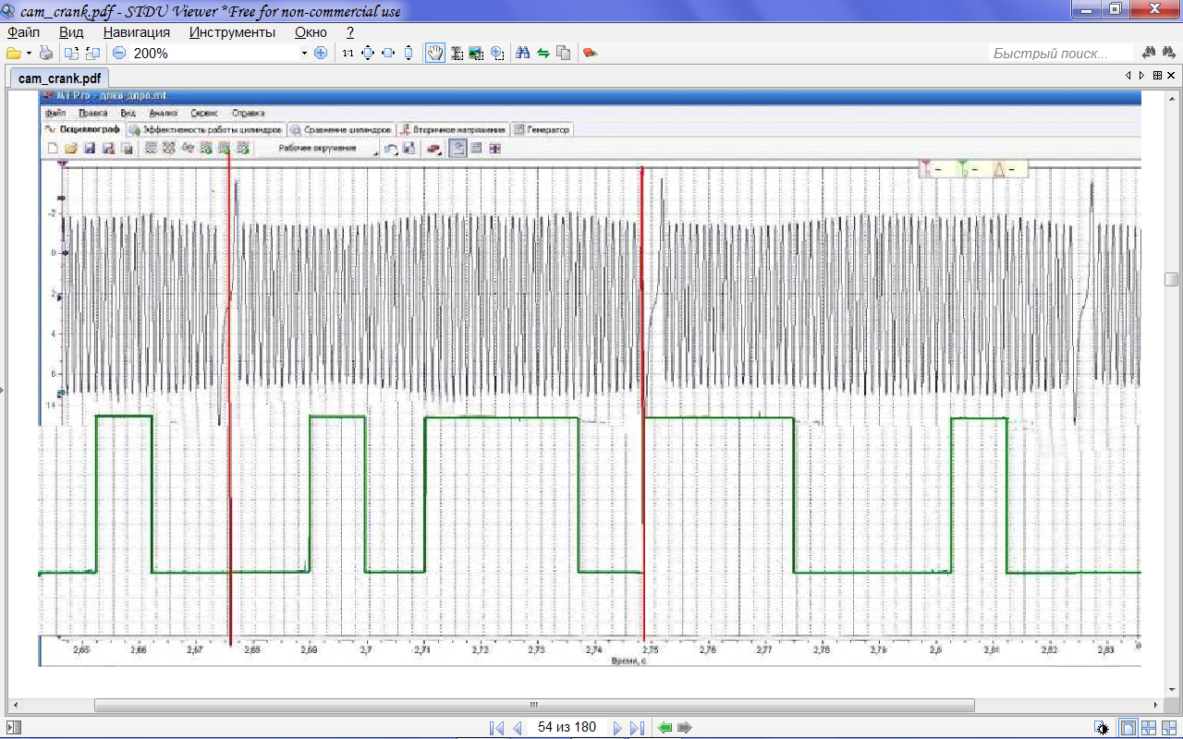Find next match with binoculars-right icon
Image resolution: width=1183 pixels, height=739 pixels.
(1170, 53)
